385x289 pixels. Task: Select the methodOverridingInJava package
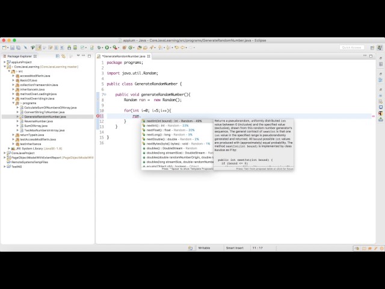pyautogui.click(x=37, y=99)
